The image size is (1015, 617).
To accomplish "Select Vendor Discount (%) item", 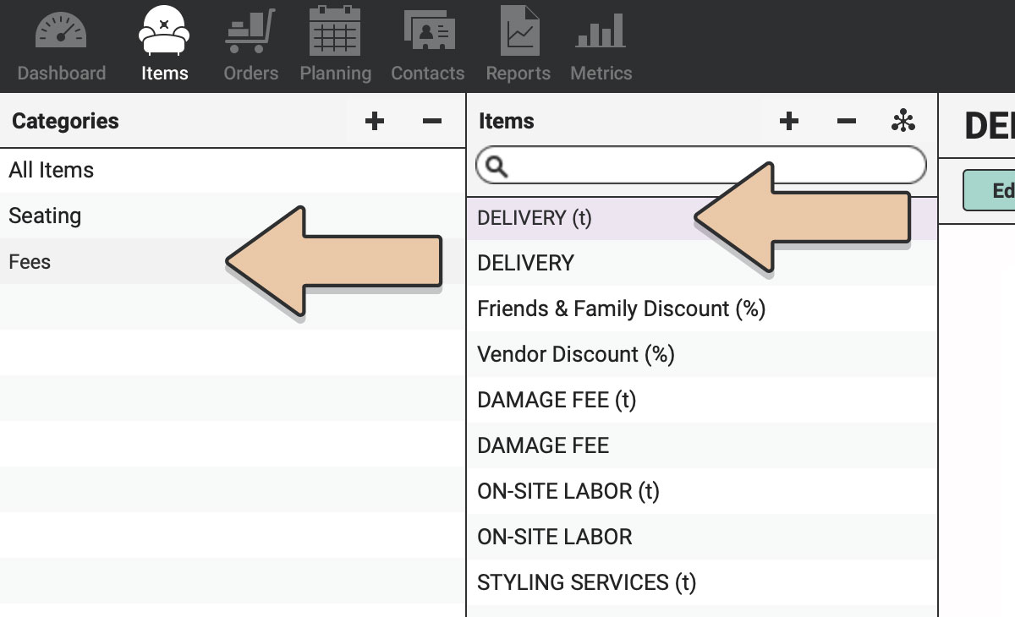I will [x=702, y=355].
